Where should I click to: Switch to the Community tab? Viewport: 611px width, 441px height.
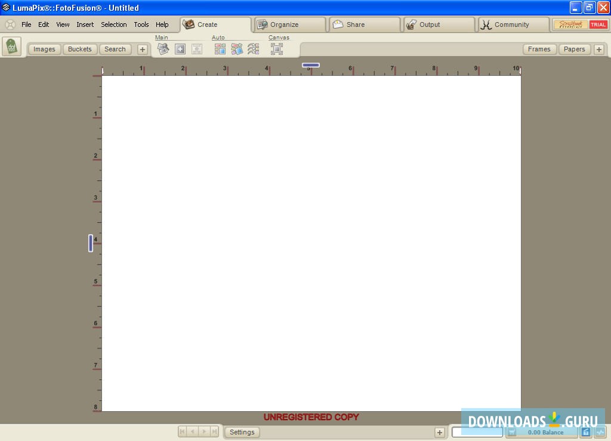point(514,24)
